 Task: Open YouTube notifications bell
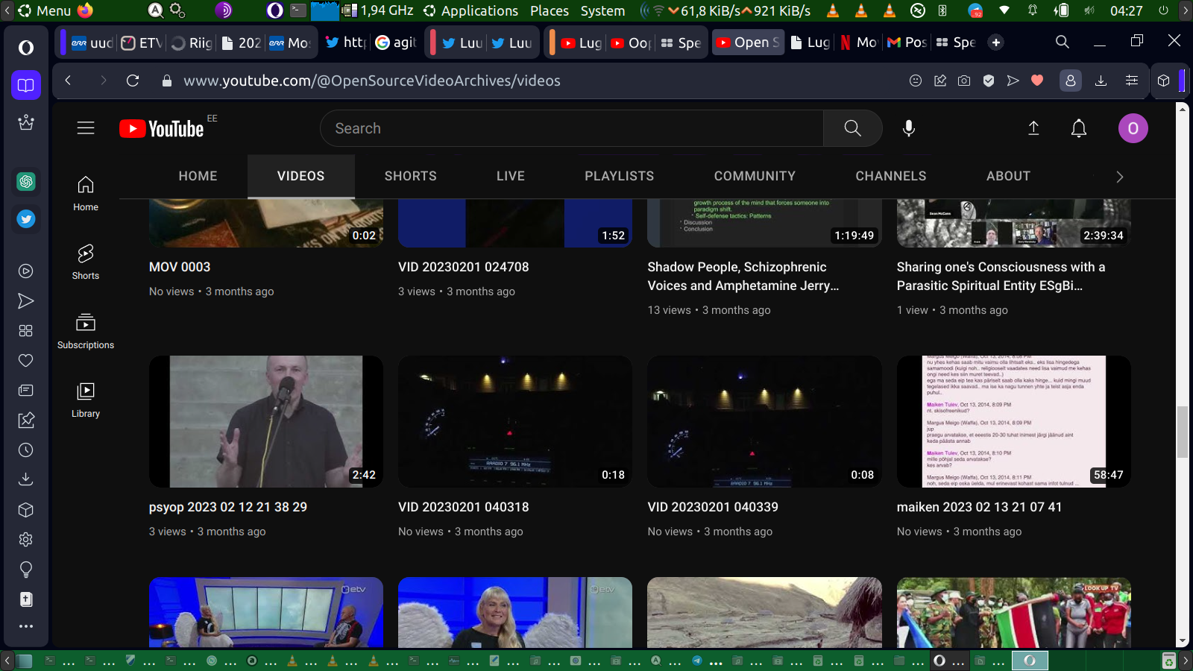point(1078,128)
